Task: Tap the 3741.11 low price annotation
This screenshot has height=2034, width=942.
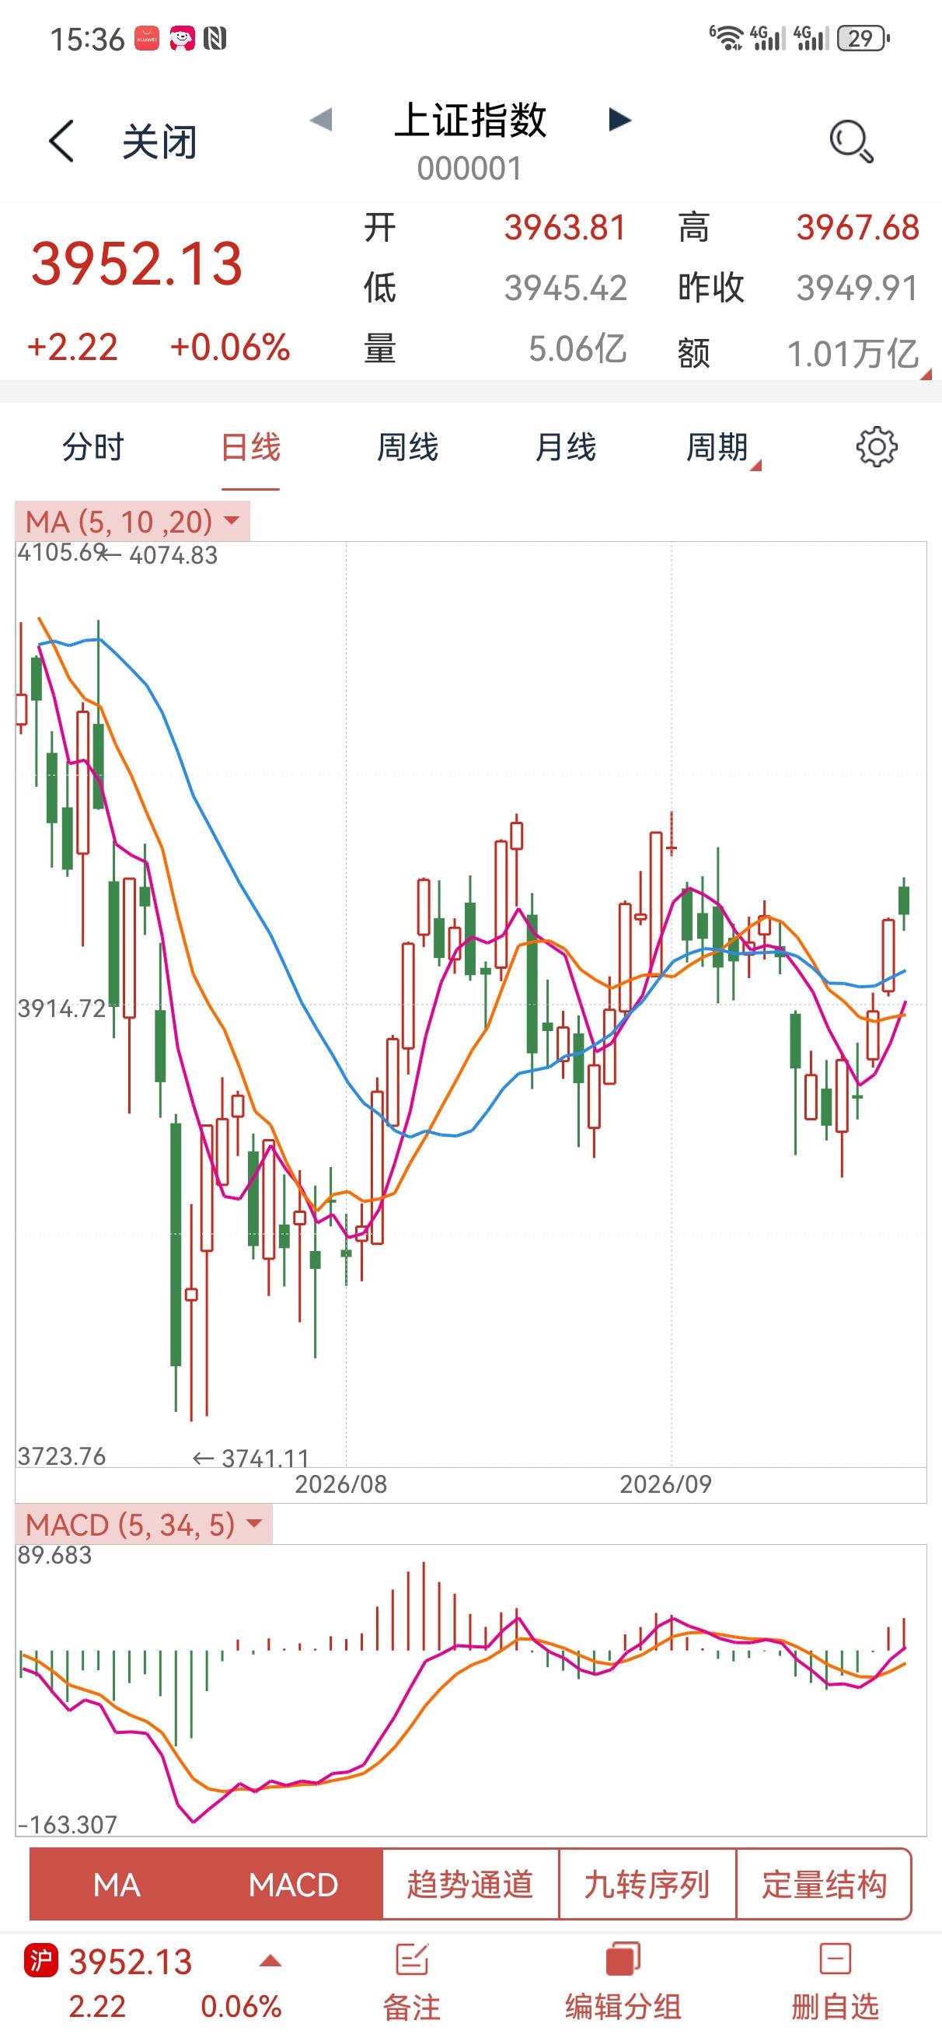Action: [251, 1458]
